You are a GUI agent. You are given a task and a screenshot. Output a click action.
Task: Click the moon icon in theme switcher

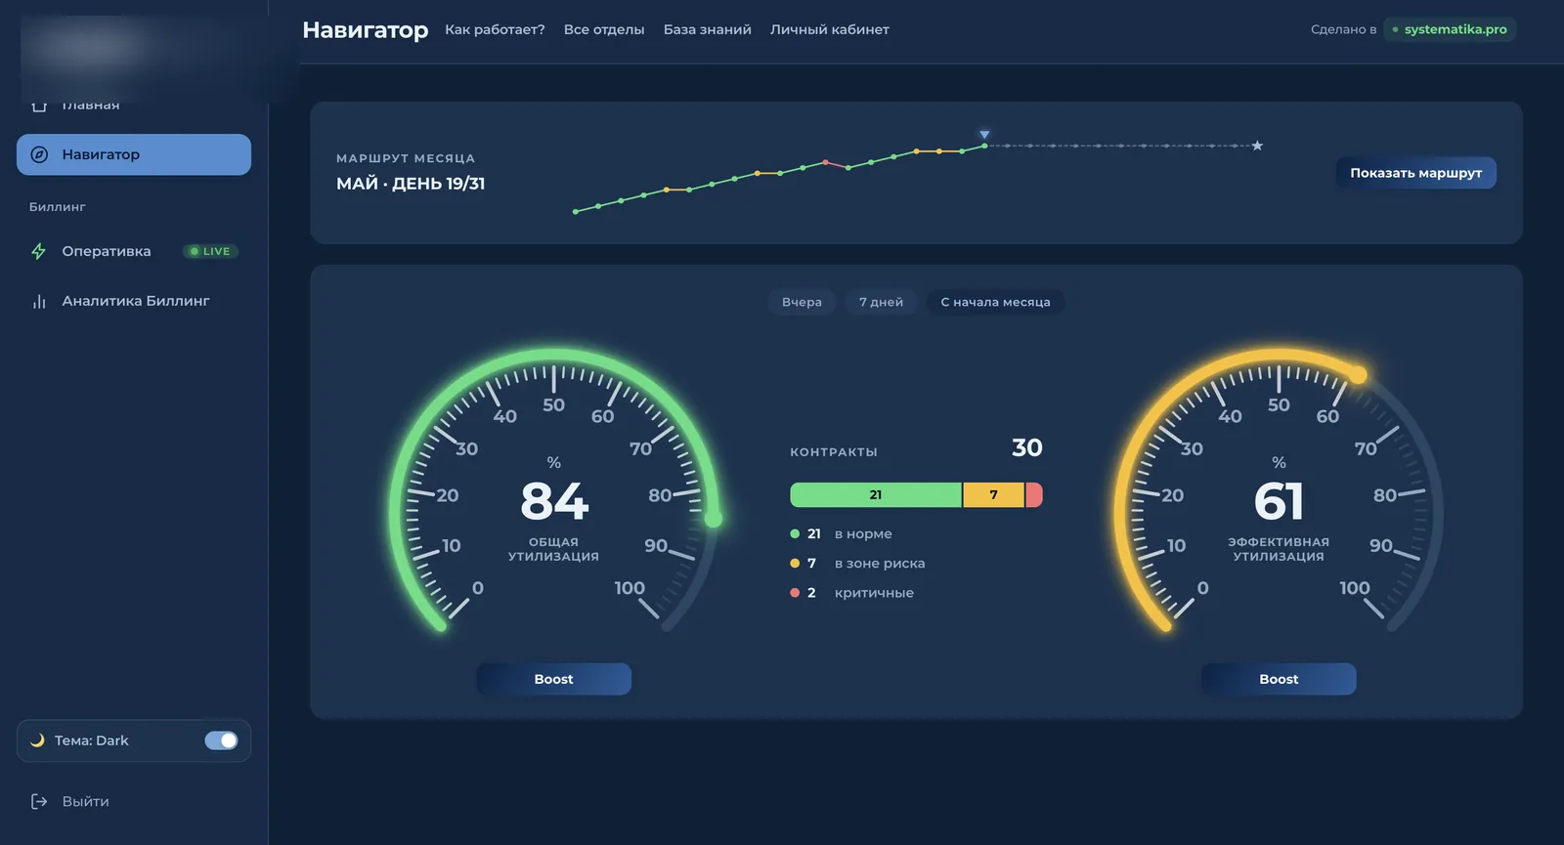[x=37, y=740]
